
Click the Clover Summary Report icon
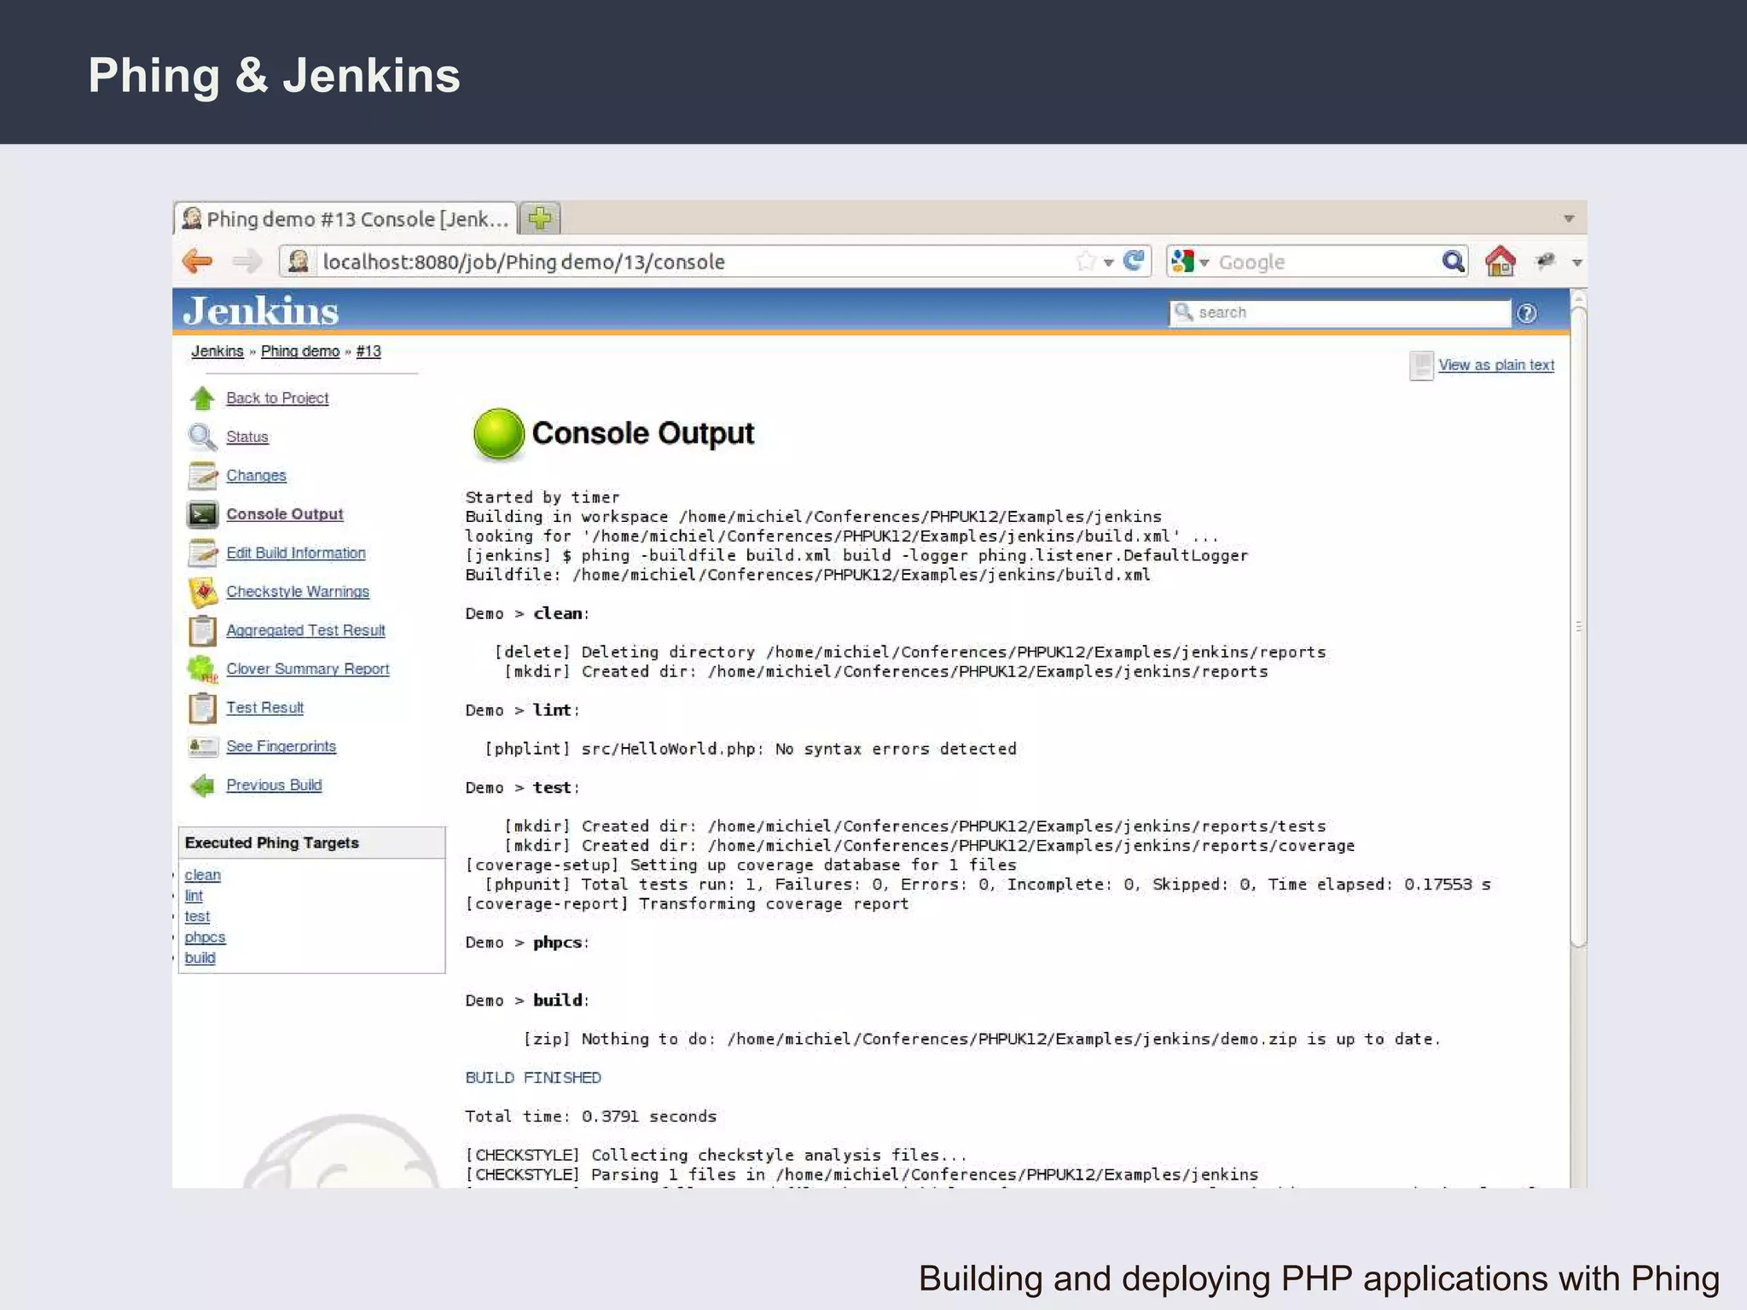203,669
